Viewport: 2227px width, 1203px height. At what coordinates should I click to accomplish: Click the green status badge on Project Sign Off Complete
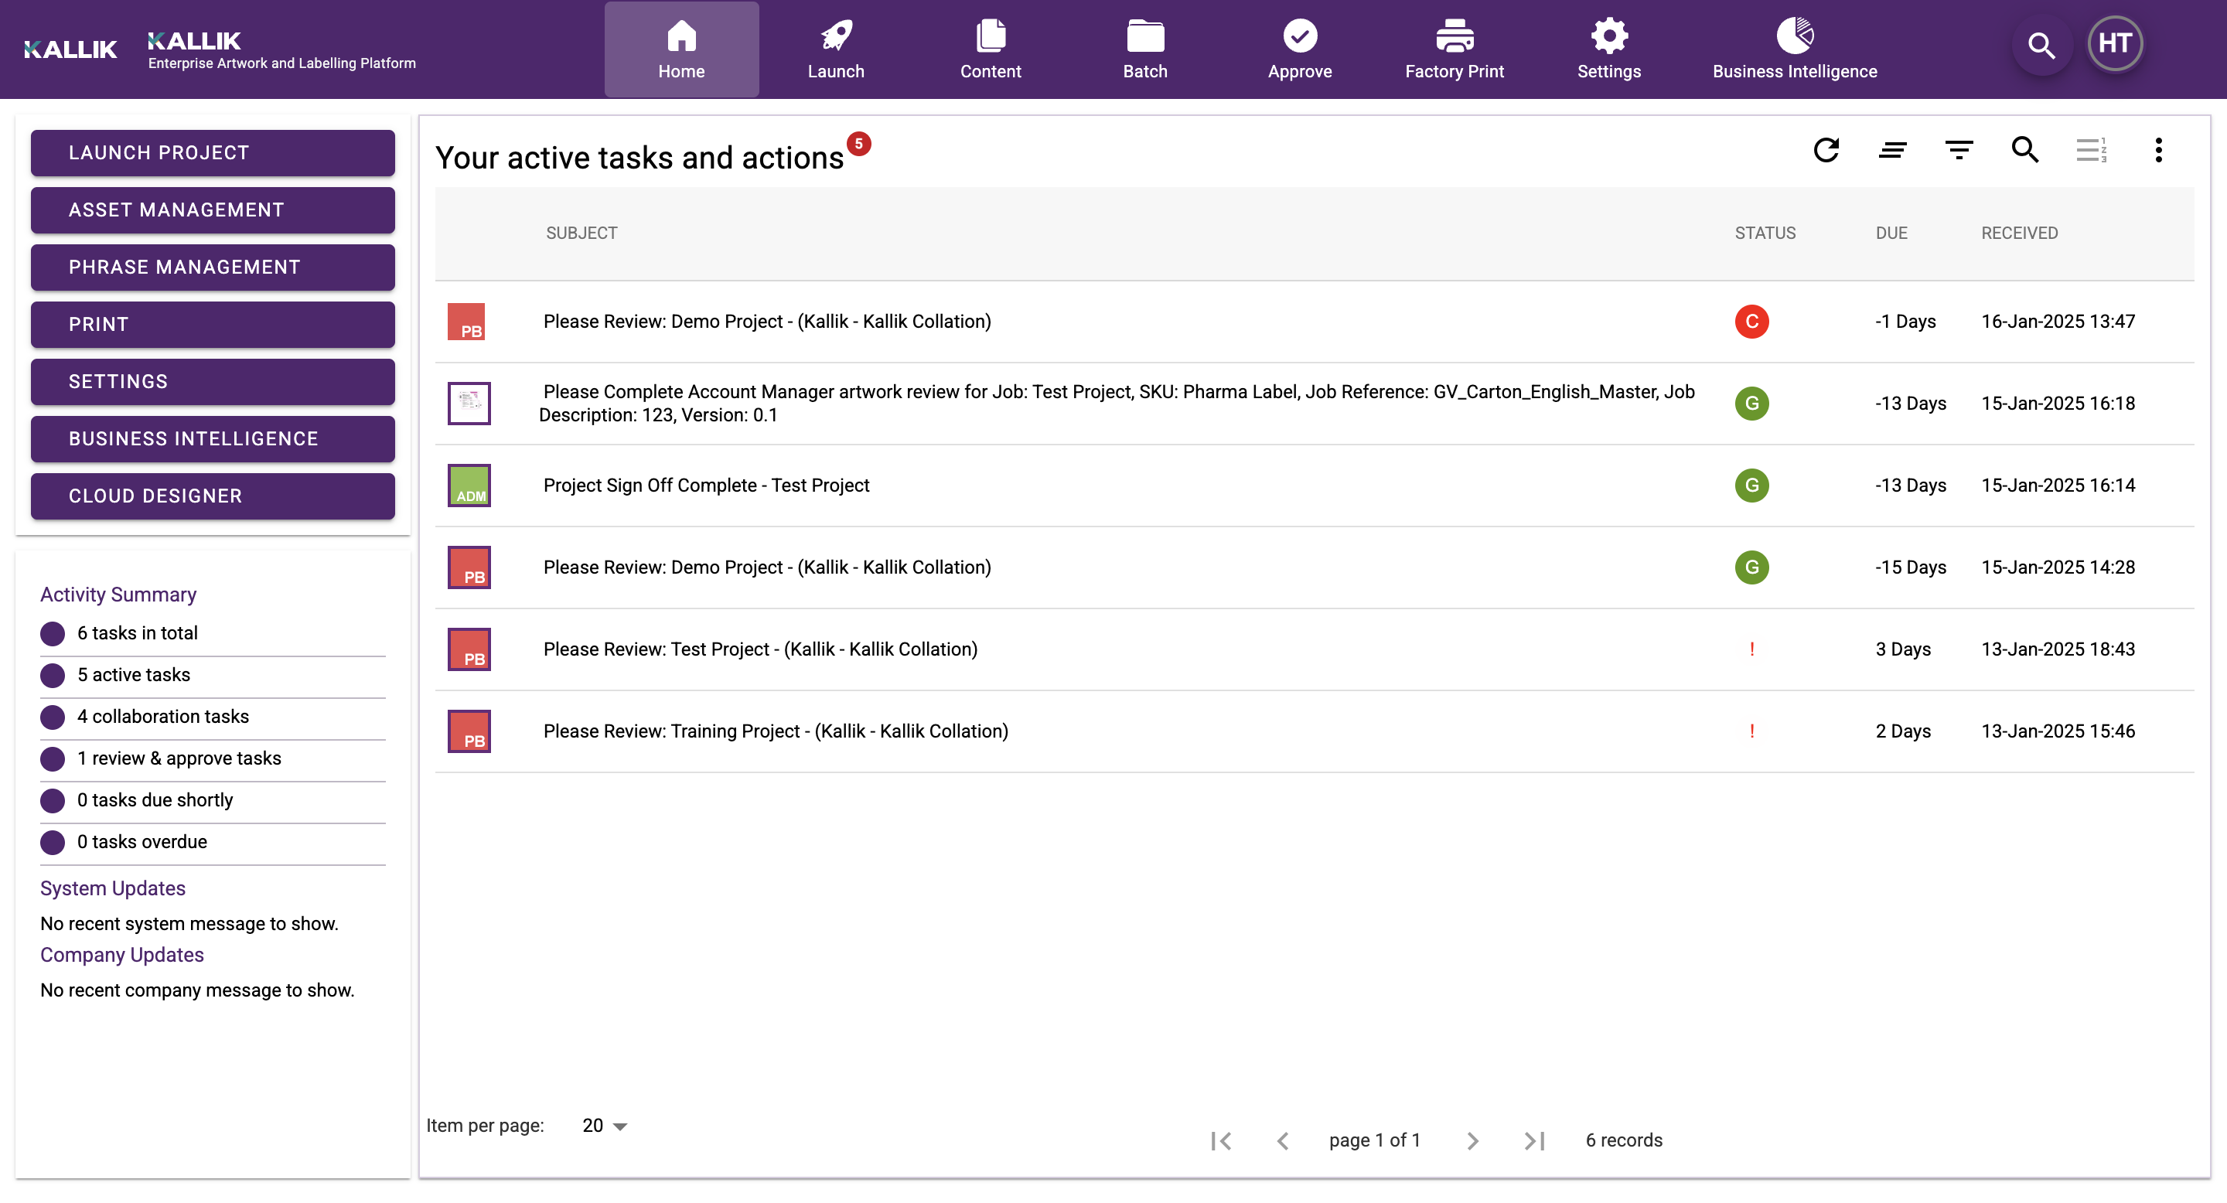tap(1751, 485)
